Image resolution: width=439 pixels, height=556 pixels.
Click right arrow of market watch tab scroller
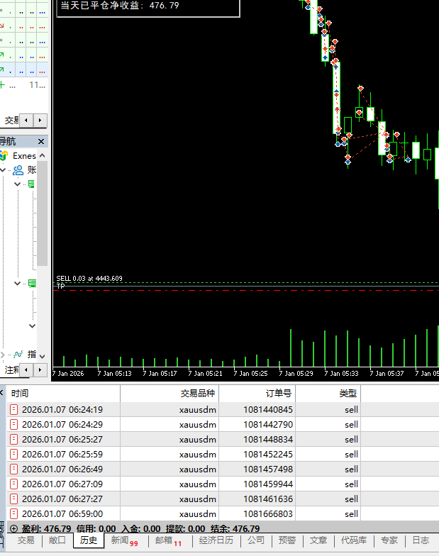40,121
